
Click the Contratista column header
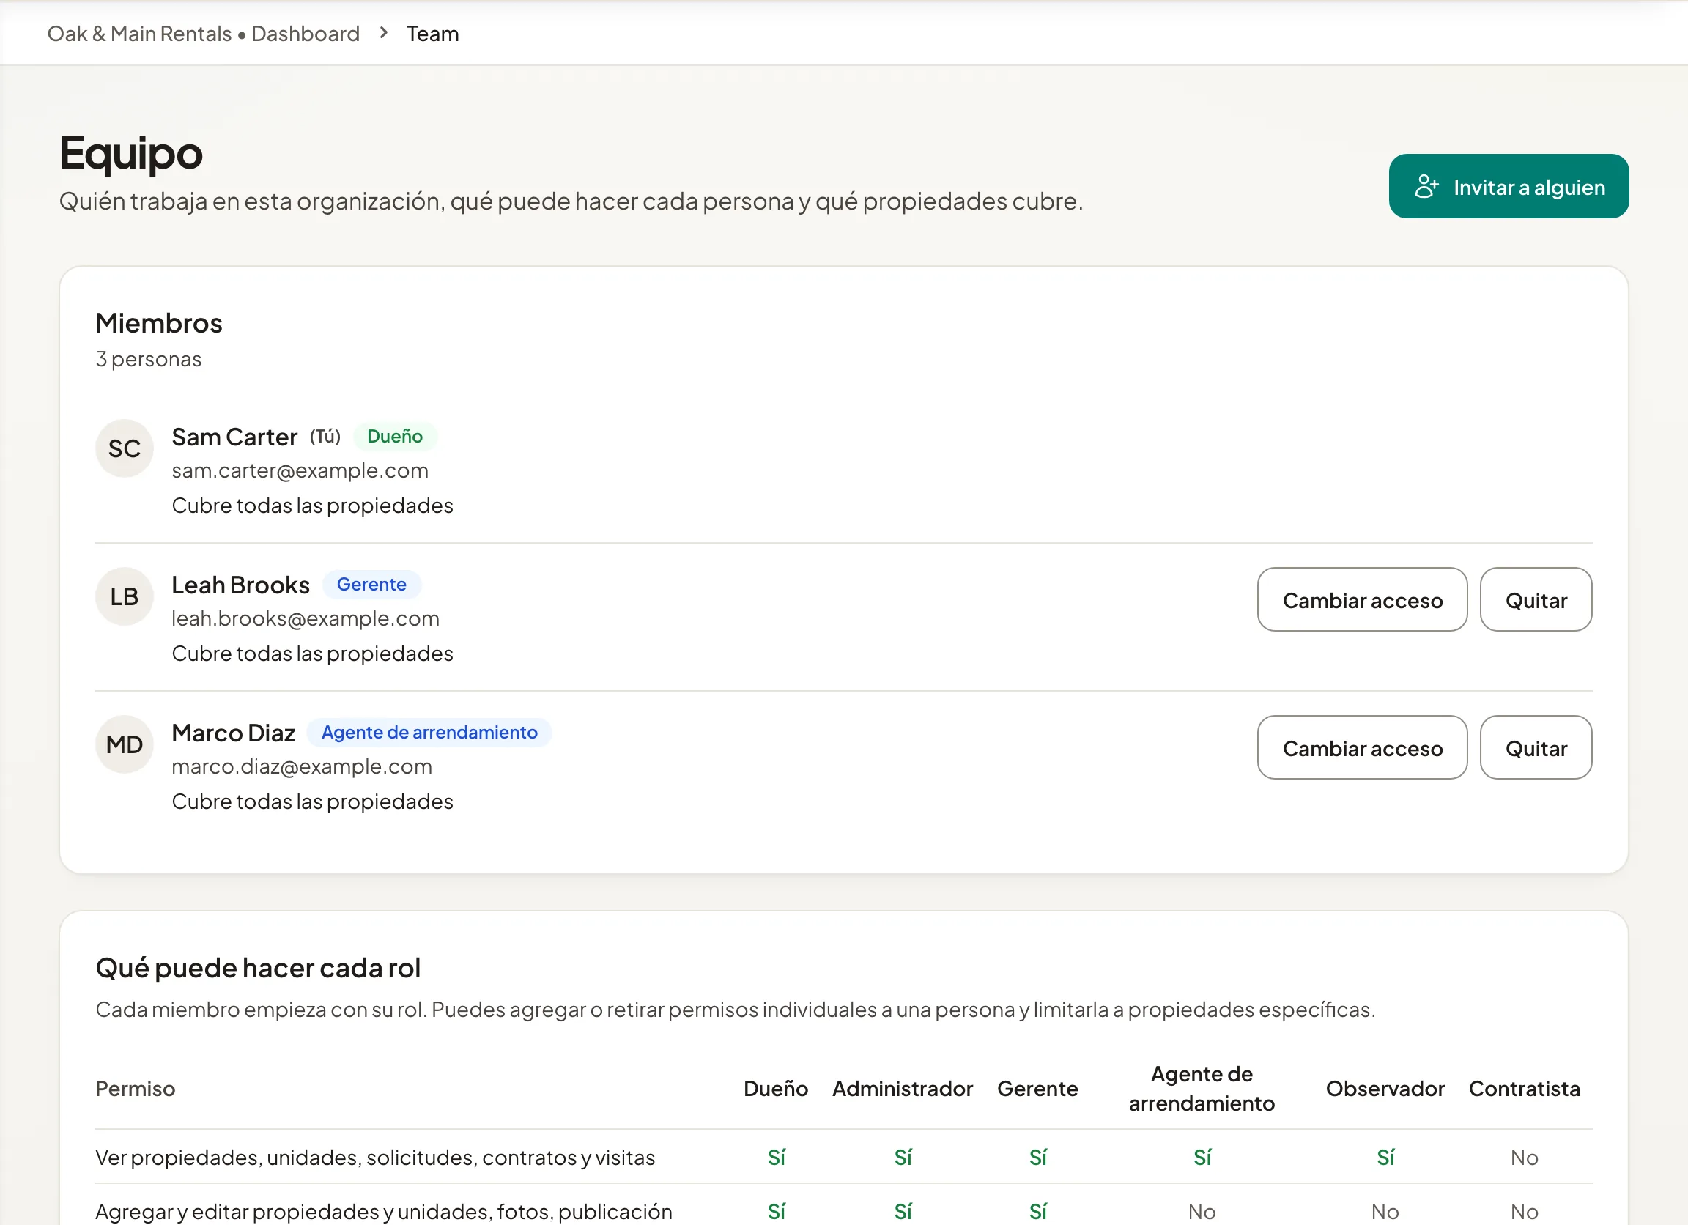click(x=1523, y=1089)
